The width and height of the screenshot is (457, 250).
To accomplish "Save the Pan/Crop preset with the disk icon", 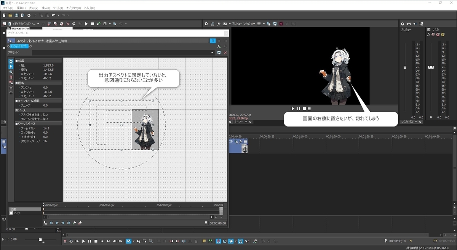I will point(219,53).
